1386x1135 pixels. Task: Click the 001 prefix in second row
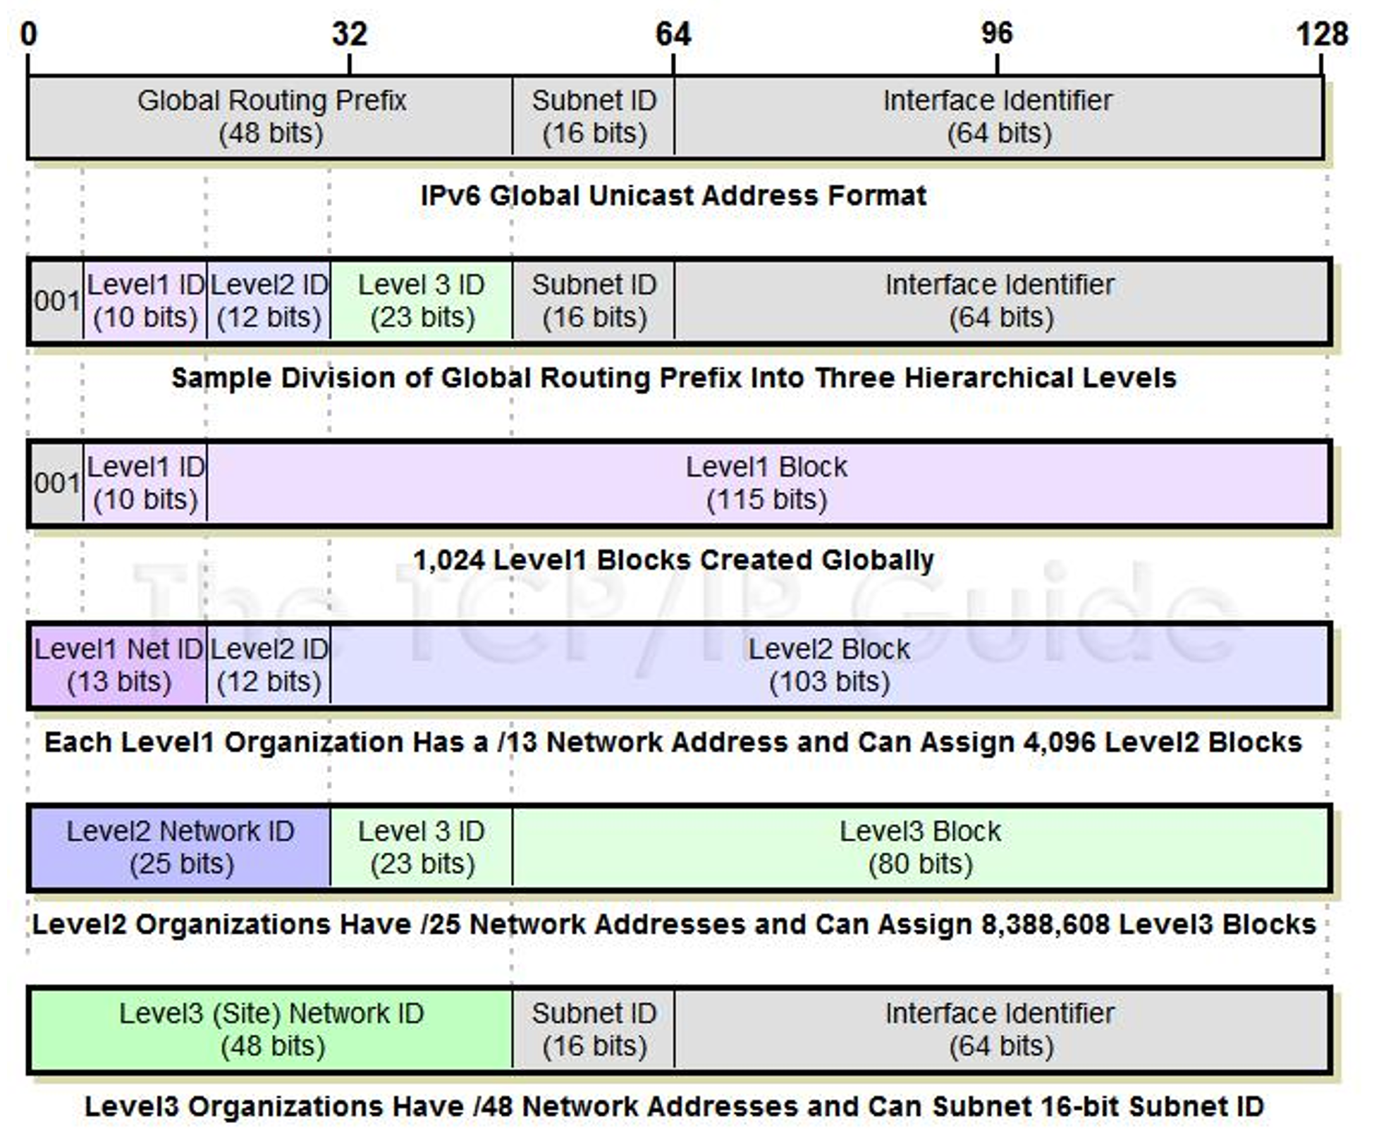tap(58, 302)
